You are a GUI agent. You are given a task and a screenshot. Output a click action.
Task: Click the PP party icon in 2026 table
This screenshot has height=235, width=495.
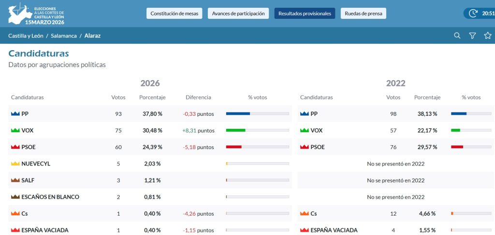coord(15,114)
